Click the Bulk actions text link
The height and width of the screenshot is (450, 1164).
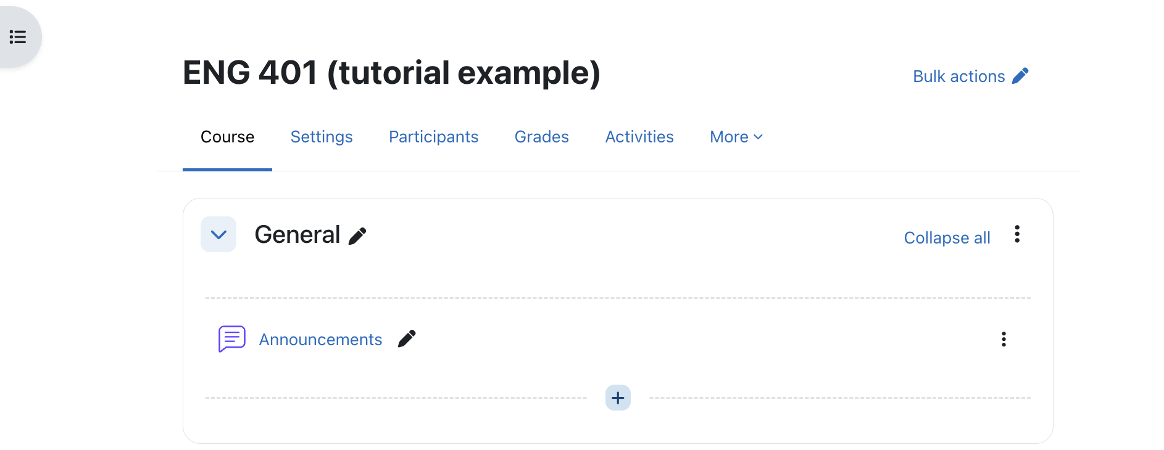tap(958, 76)
